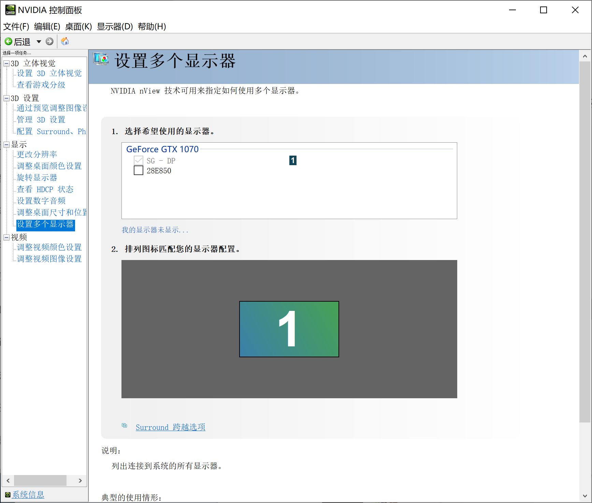592x503 pixels.
Task: Click the task tree scroll right arrow
Action: tap(80, 480)
